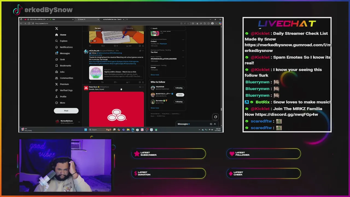350x197 pixels.
Task: Open #RUNSEOKJIN trend more options
Action: click(183, 57)
